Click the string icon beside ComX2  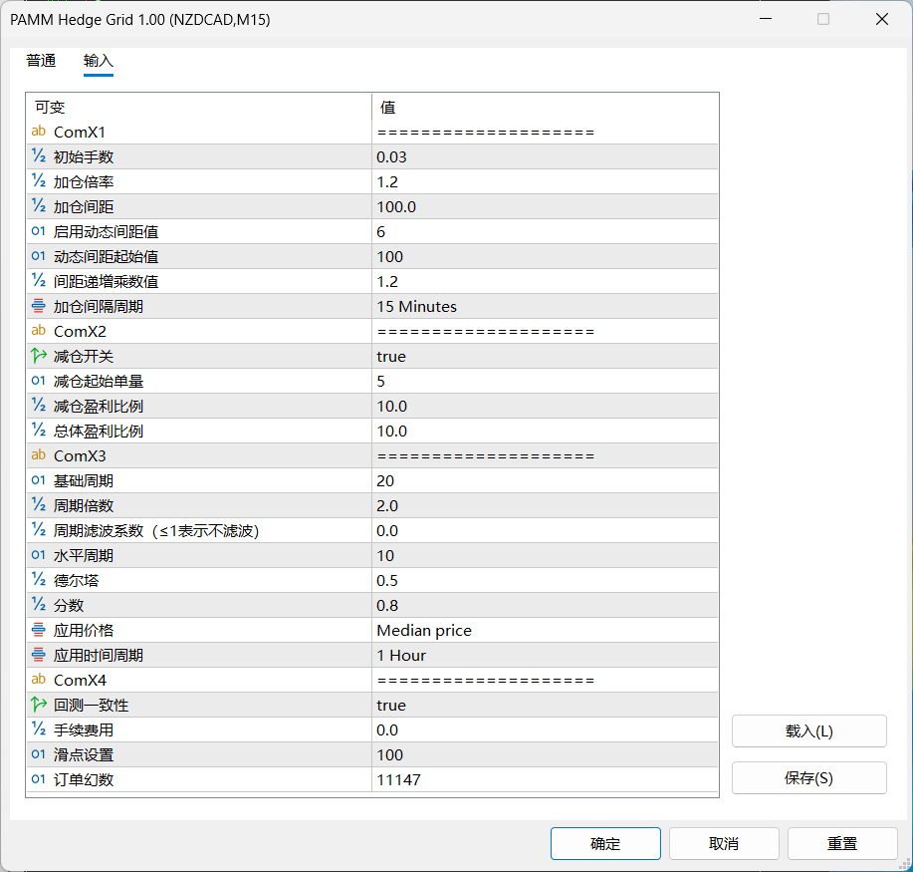[39, 331]
